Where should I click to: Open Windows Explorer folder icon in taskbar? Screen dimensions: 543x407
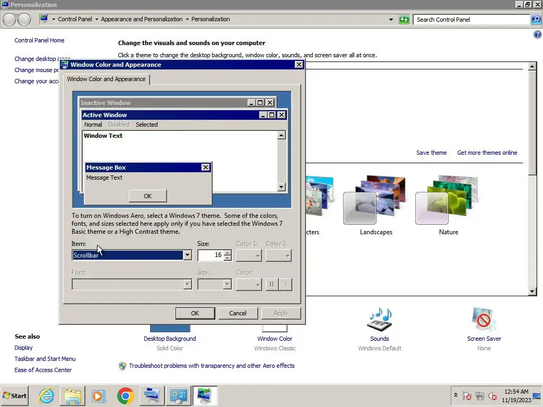coord(72,395)
